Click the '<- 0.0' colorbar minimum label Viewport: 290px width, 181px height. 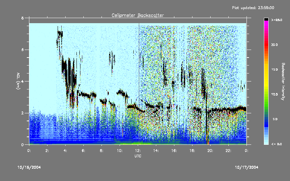tap(277, 144)
